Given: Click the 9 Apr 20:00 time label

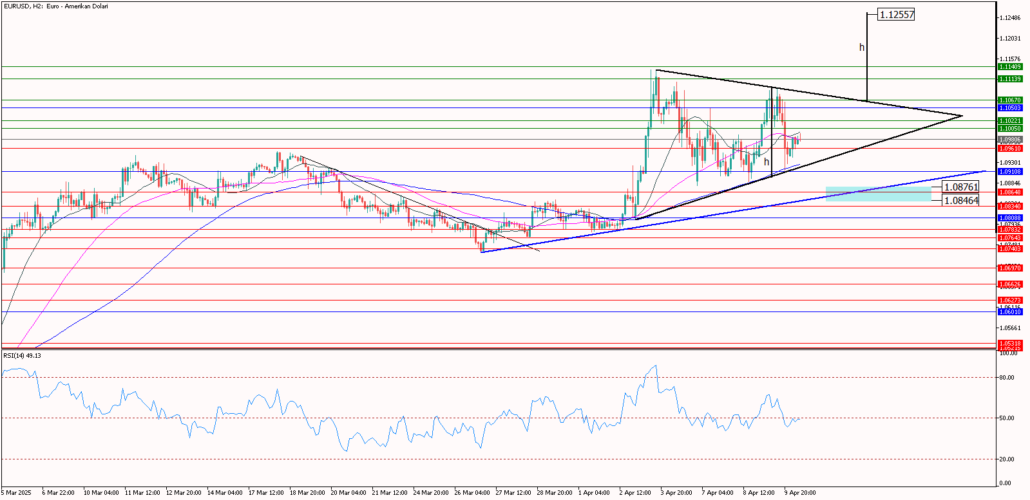Looking at the screenshot, I should pyautogui.click(x=801, y=493).
